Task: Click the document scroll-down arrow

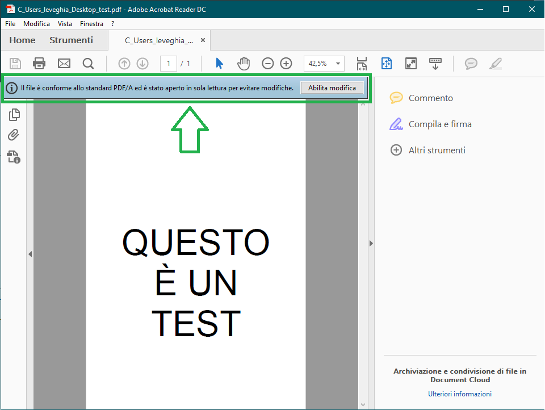Action: coord(363,405)
